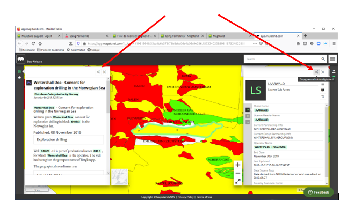This screenshot has height=208, width=347.
Task: Close the LAARWALD details panel
Action: pyautogui.click(x=323, y=72)
